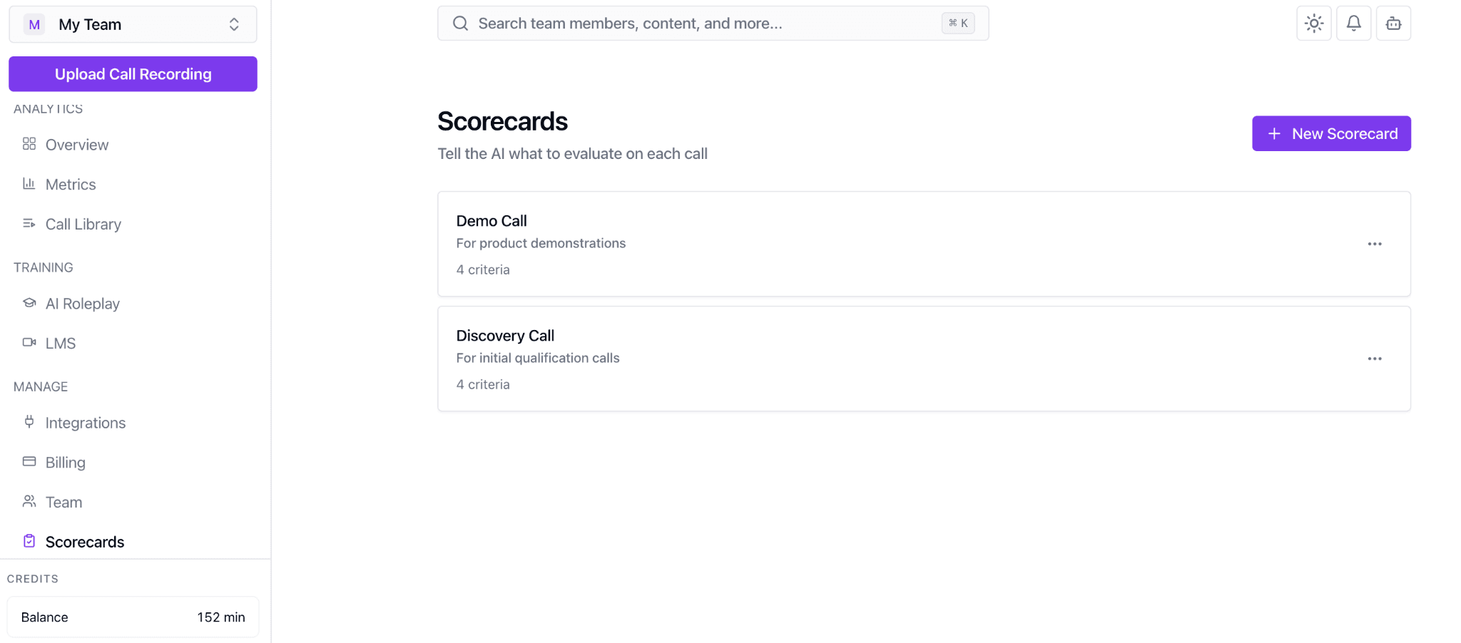Open the Demo Call options menu
1461x643 pixels.
click(x=1375, y=244)
